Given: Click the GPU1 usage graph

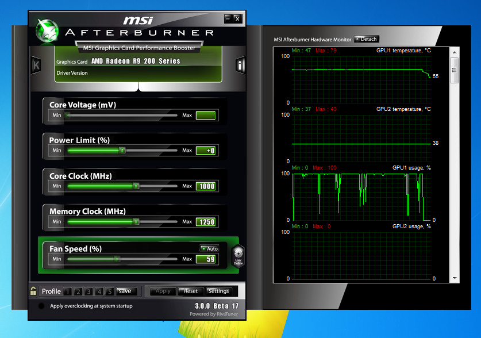Looking at the screenshot, I should coord(361,197).
